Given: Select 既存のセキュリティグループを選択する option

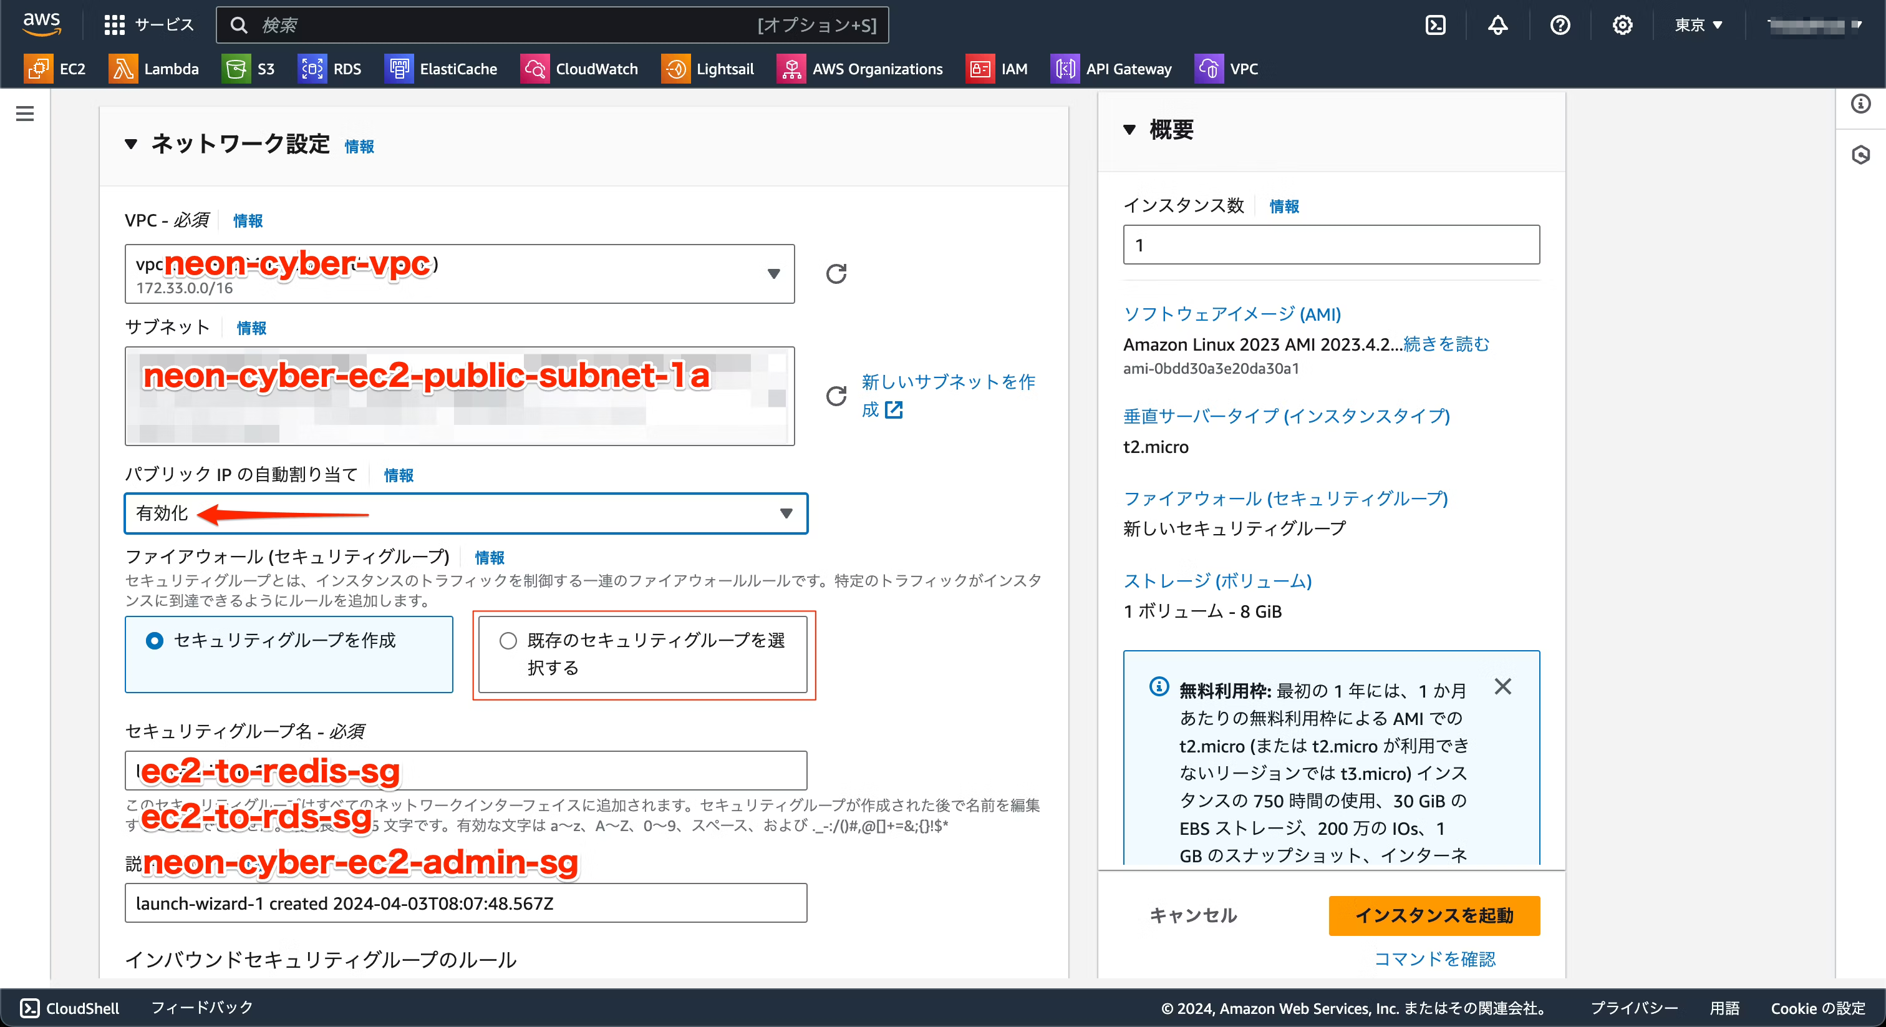Looking at the screenshot, I should pyautogui.click(x=508, y=641).
